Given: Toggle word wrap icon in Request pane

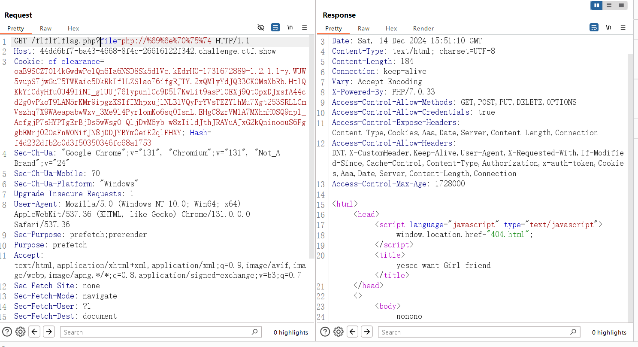Looking at the screenshot, I should tap(275, 27).
